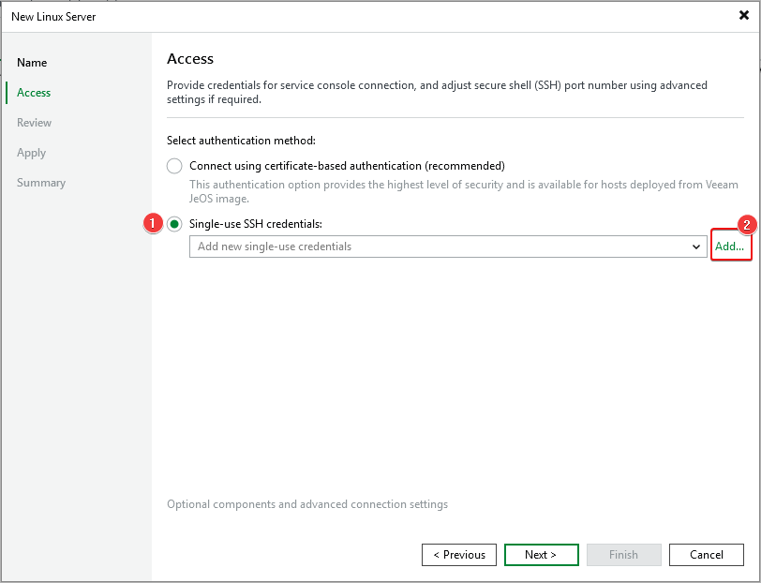This screenshot has width=761, height=583.
Task: Click the red number 2 badge
Action: coord(746,225)
